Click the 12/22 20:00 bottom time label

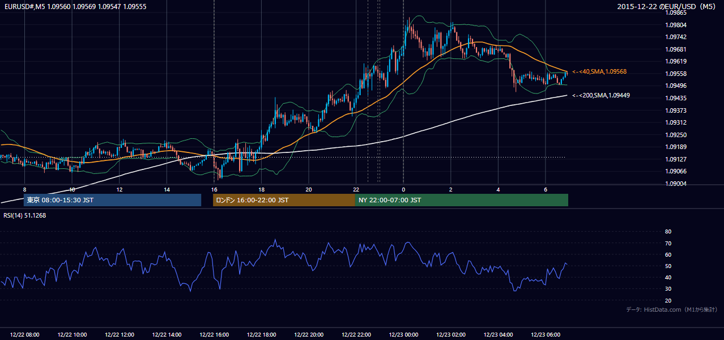tap(309, 334)
